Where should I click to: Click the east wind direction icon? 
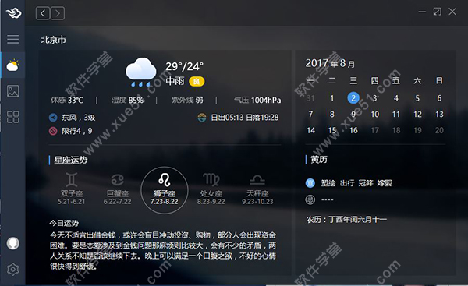(53, 118)
